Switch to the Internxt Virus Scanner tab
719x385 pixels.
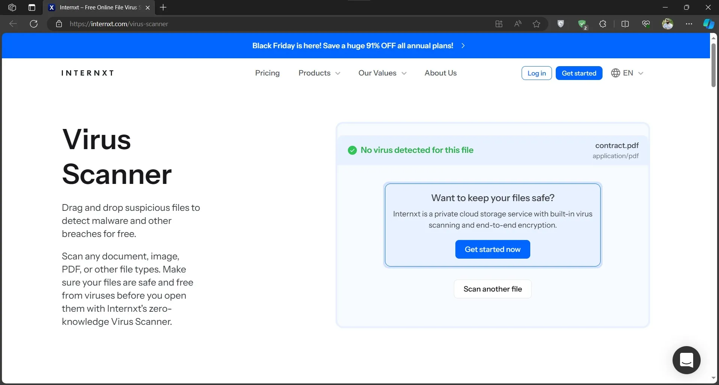pos(94,7)
